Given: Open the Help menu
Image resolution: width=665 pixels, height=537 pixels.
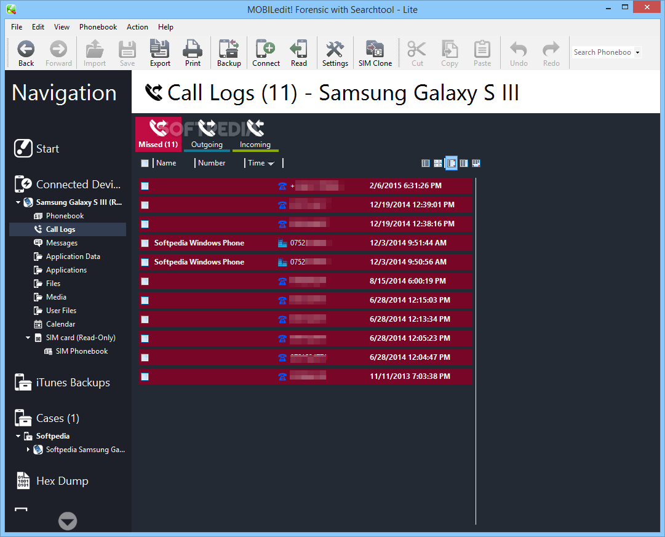Looking at the screenshot, I should (x=165, y=26).
